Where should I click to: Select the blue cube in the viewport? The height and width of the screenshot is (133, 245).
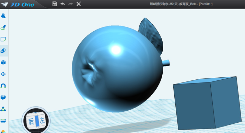[207, 103]
